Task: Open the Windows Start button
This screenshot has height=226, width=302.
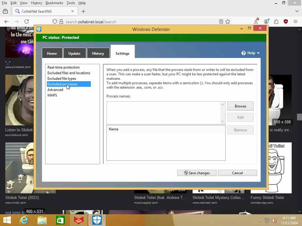Action: tap(7, 220)
